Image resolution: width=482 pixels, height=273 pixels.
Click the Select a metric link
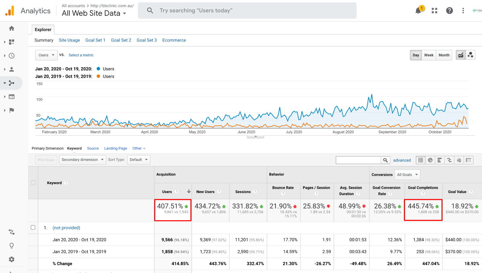81,55
